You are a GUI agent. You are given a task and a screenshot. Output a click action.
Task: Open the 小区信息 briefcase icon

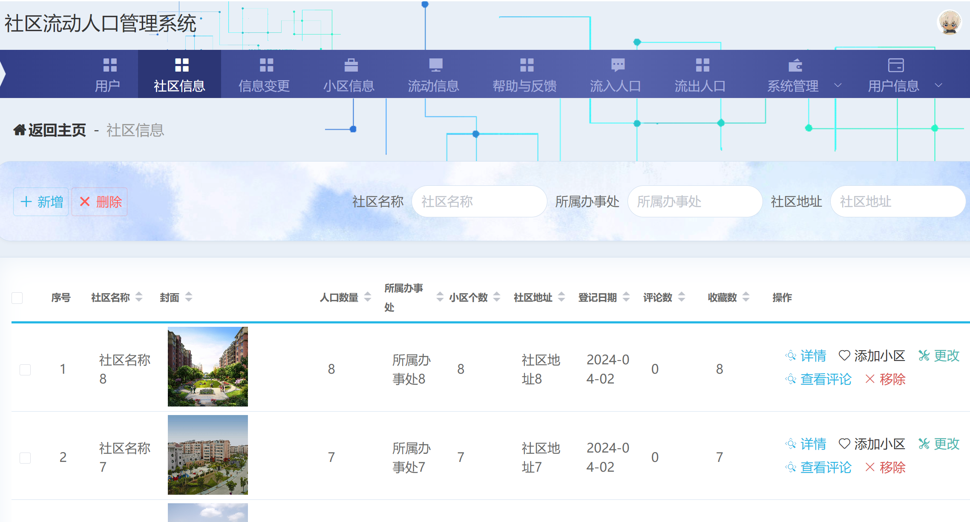click(351, 65)
